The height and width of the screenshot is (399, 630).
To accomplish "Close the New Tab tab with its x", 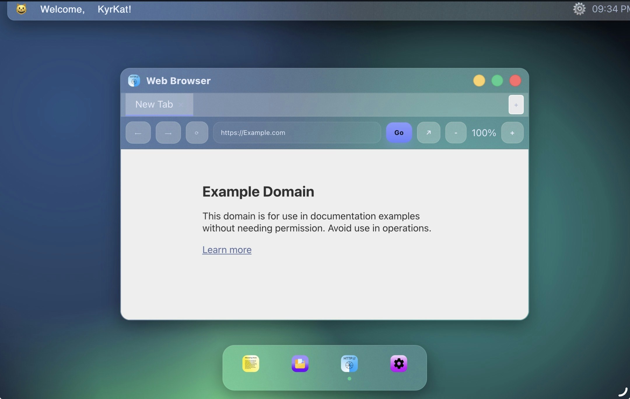I will (x=181, y=105).
